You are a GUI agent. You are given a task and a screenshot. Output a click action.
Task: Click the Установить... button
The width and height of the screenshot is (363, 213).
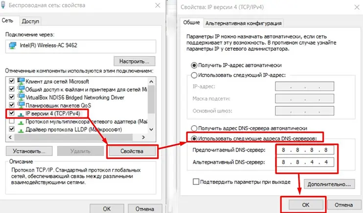pyautogui.click(x=29, y=151)
